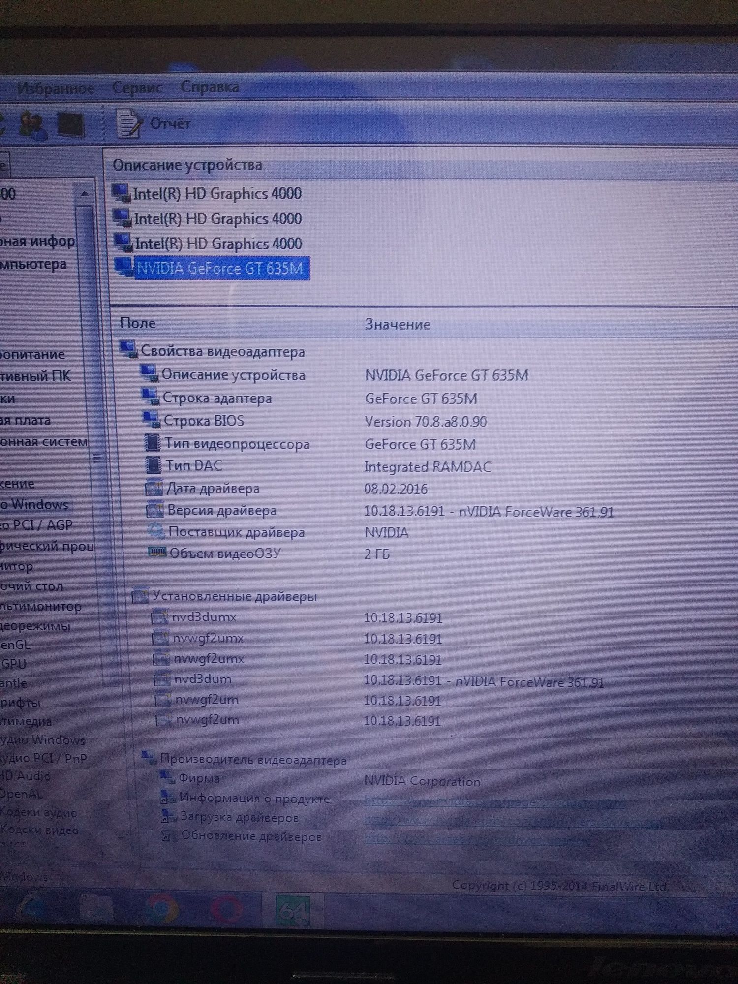Viewport: 738px width, 984px height.
Task: Select the second Intel(R) HD Graphics 4000 entry
Action: tap(218, 218)
